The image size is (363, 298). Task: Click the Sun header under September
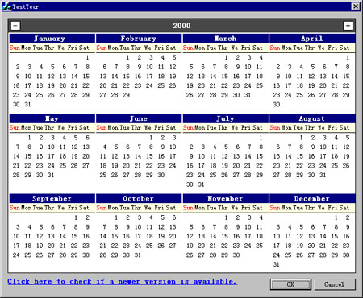pos(15,208)
